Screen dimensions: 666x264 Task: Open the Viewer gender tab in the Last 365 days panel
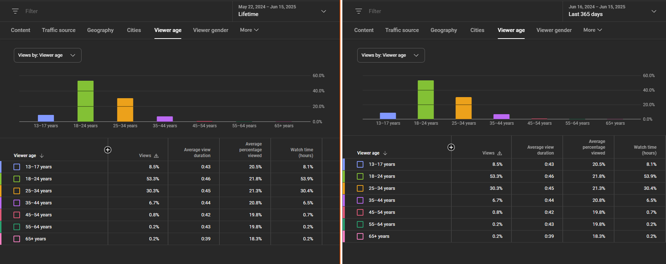(x=554, y=30)
